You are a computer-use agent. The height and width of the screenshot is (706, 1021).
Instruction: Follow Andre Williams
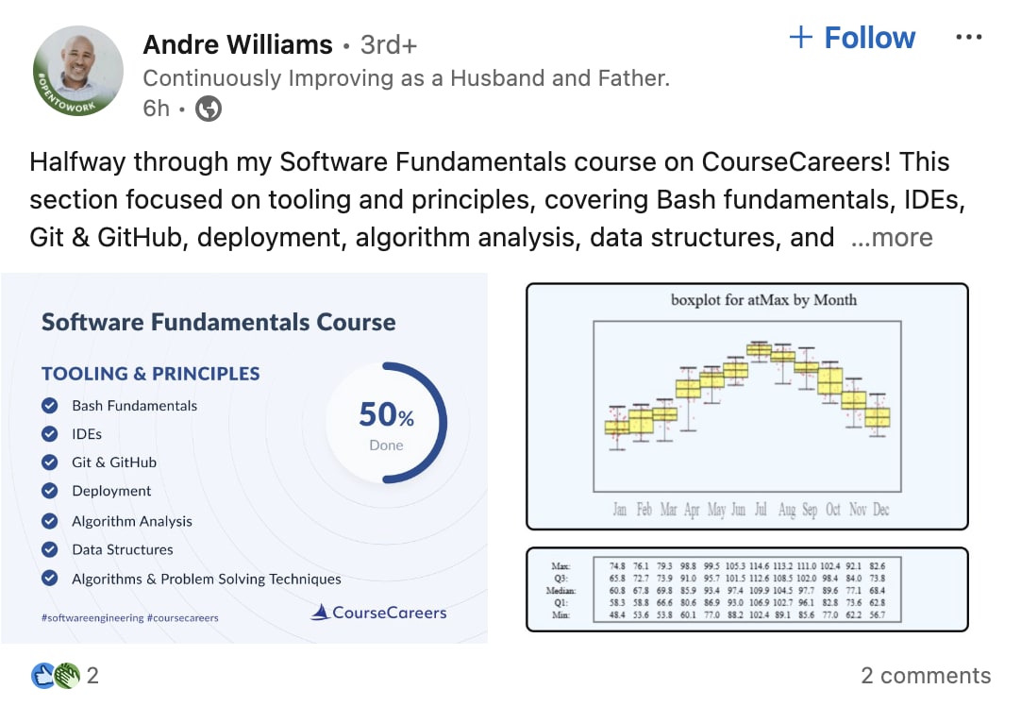[x=852, y=37]
